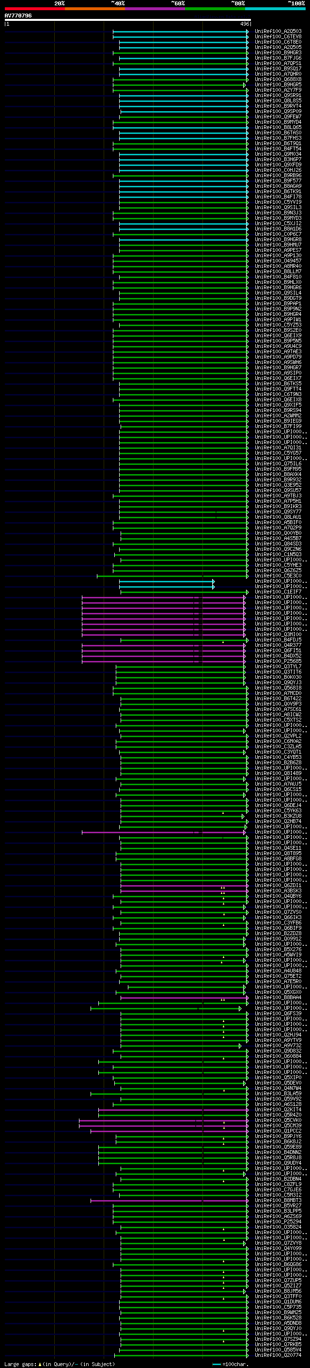Select the UniRef100_Q3MI00 label
Screen dimensions: 310x1368
point(278,635)
